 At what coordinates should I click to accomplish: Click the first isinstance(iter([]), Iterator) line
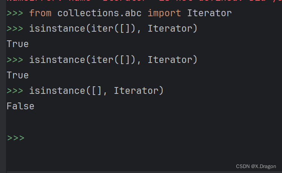(113, 29)
